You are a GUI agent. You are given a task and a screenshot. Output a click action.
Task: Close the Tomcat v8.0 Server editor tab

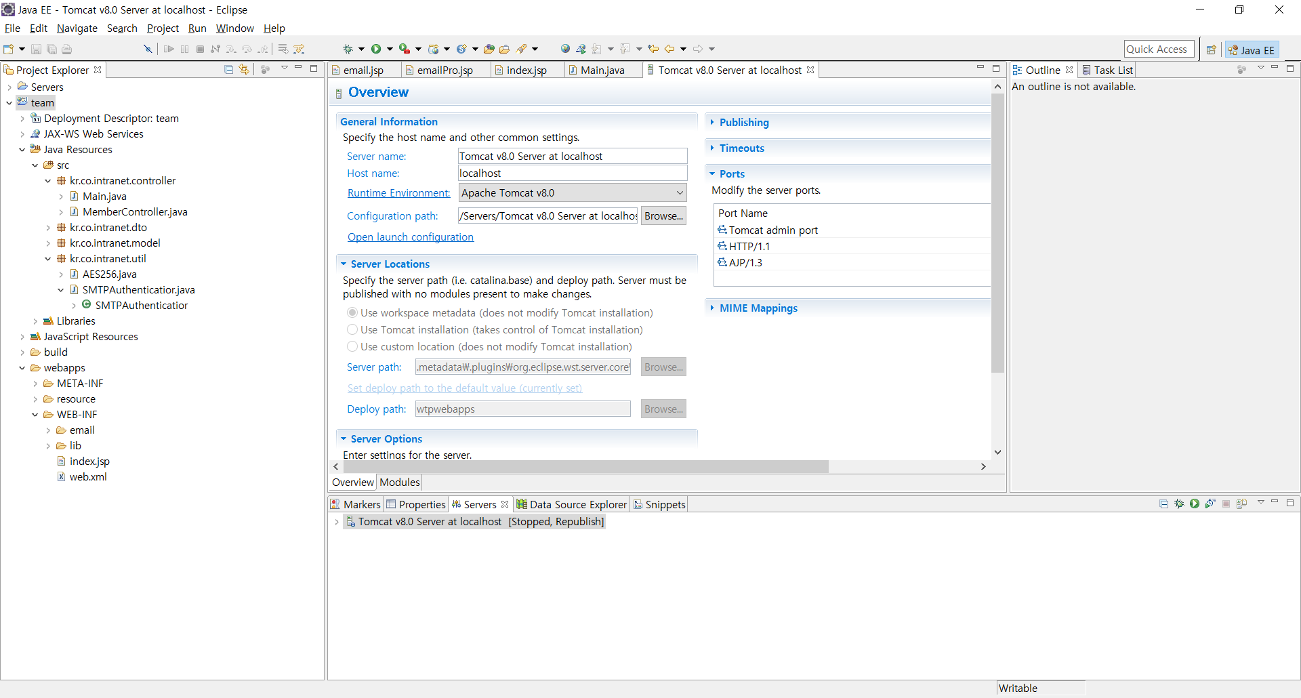tap(810, 70)
